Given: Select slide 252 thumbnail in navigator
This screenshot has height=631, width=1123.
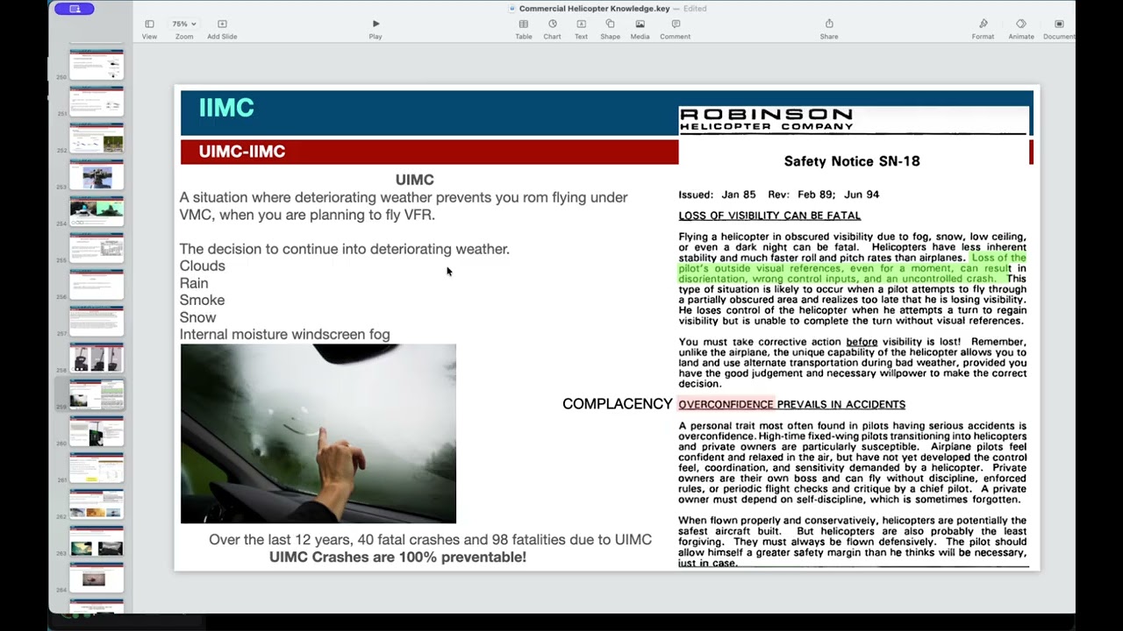Looking at the screenshot, I should pyautogui.click(x=97, y=138).
